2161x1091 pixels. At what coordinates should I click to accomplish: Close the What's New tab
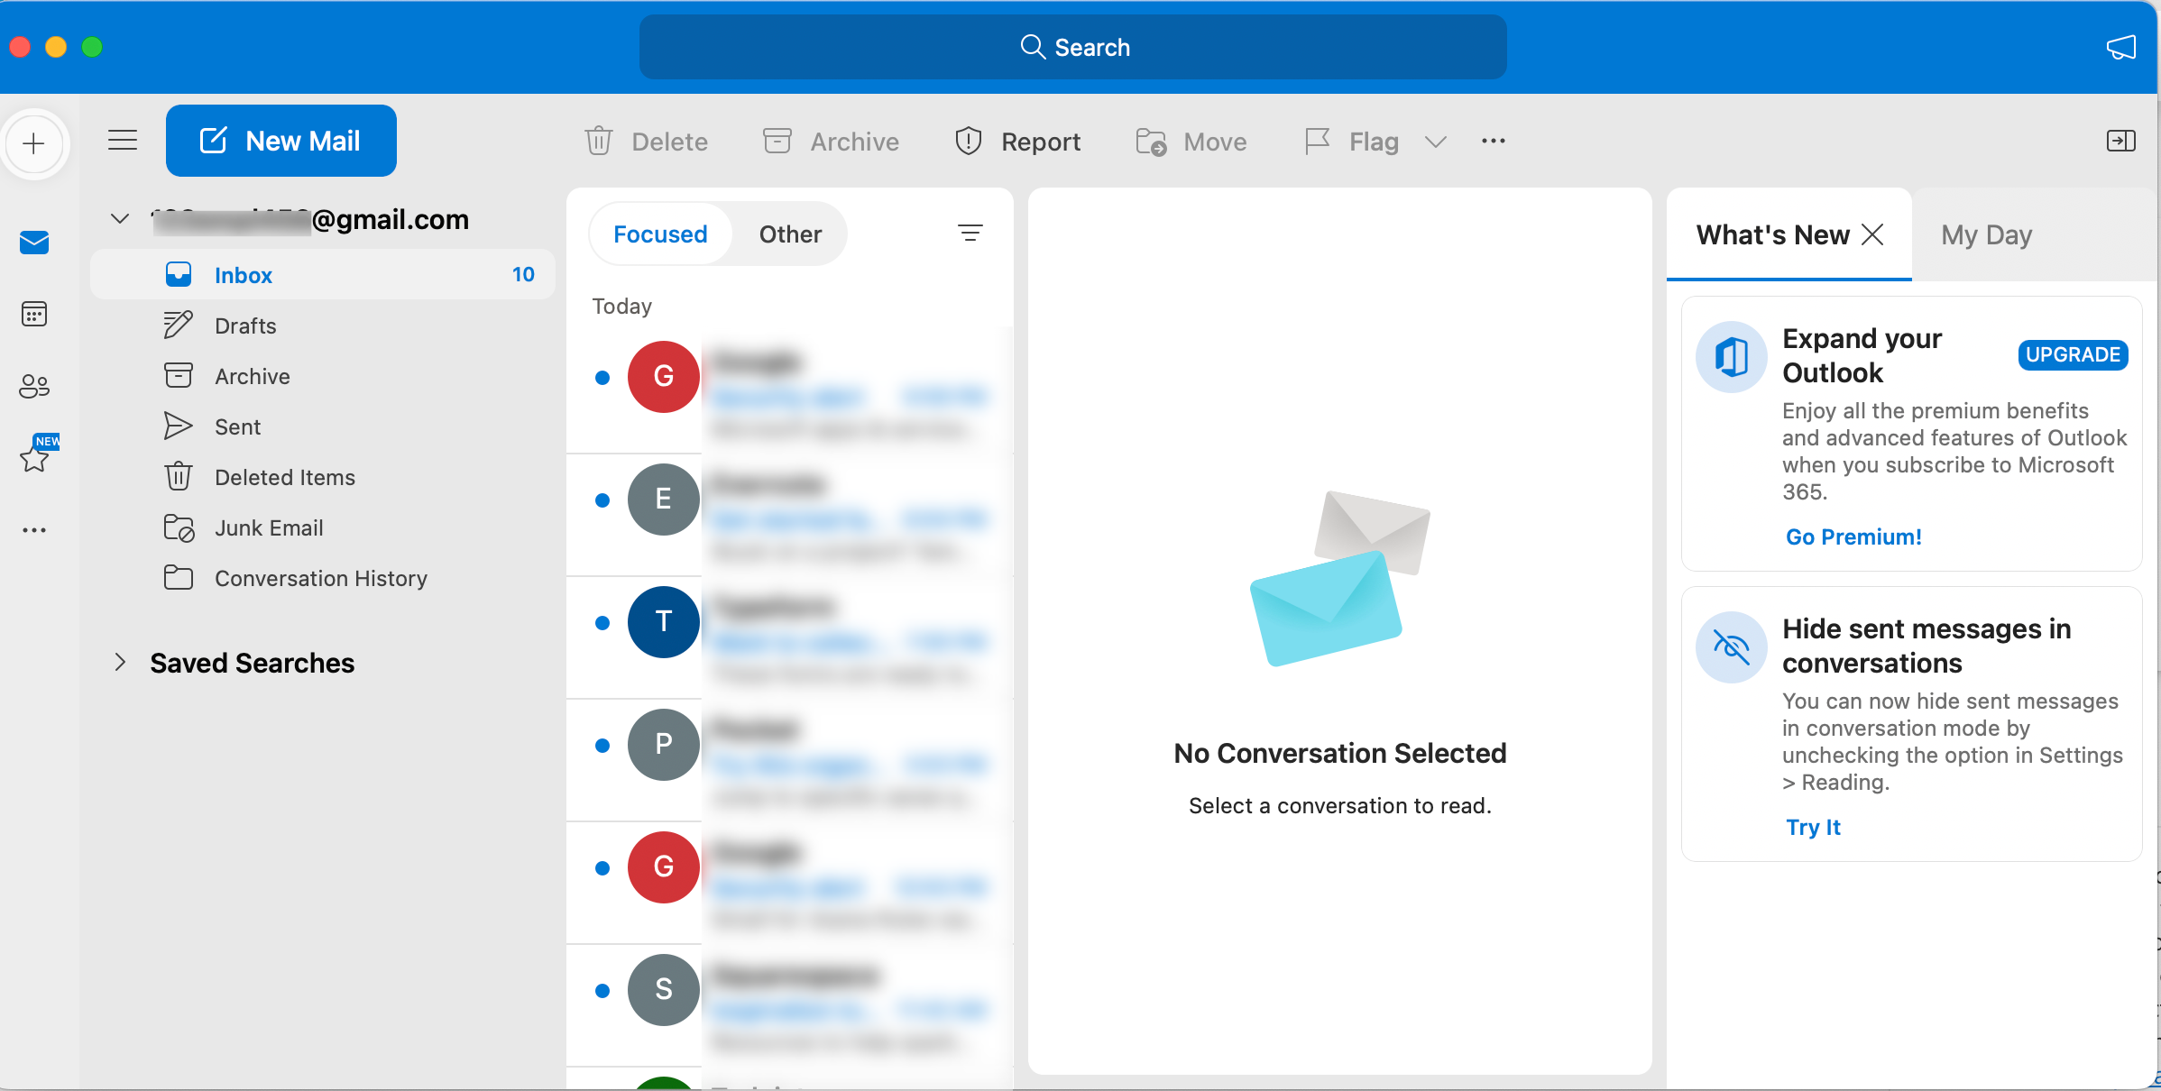pyautogui.click(x=1872, y=234)
